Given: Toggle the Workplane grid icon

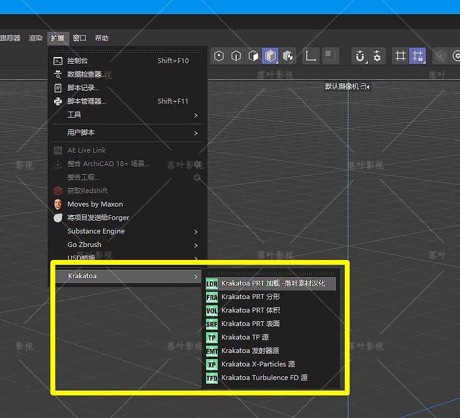Looking at the screenshot, I should [400, 56].
